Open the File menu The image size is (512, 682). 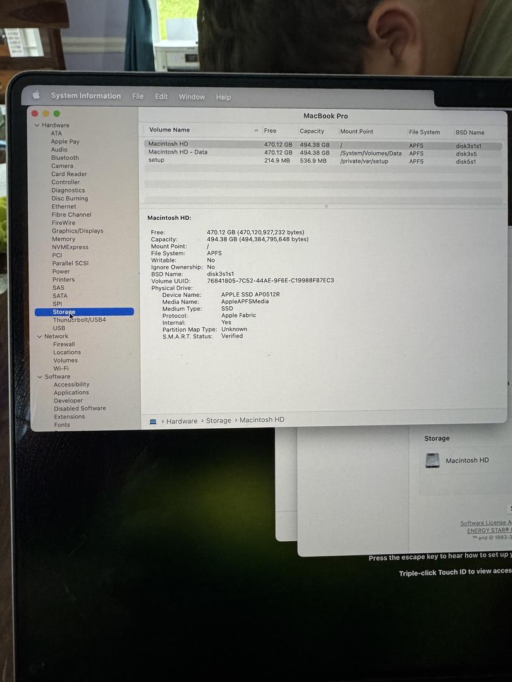138,96
